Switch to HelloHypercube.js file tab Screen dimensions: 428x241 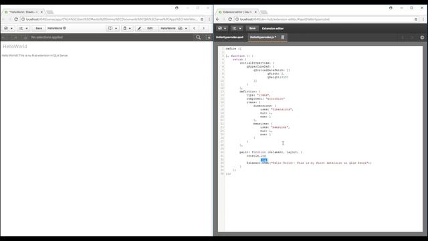point(263,37)
